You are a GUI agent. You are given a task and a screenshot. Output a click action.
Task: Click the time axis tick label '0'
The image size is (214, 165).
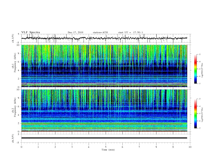(21, 147)
